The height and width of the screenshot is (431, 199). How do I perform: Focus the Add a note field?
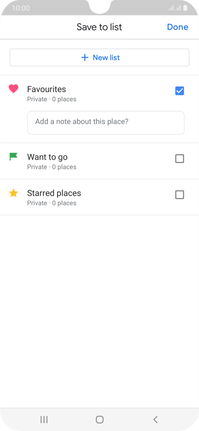coord(106,123)
